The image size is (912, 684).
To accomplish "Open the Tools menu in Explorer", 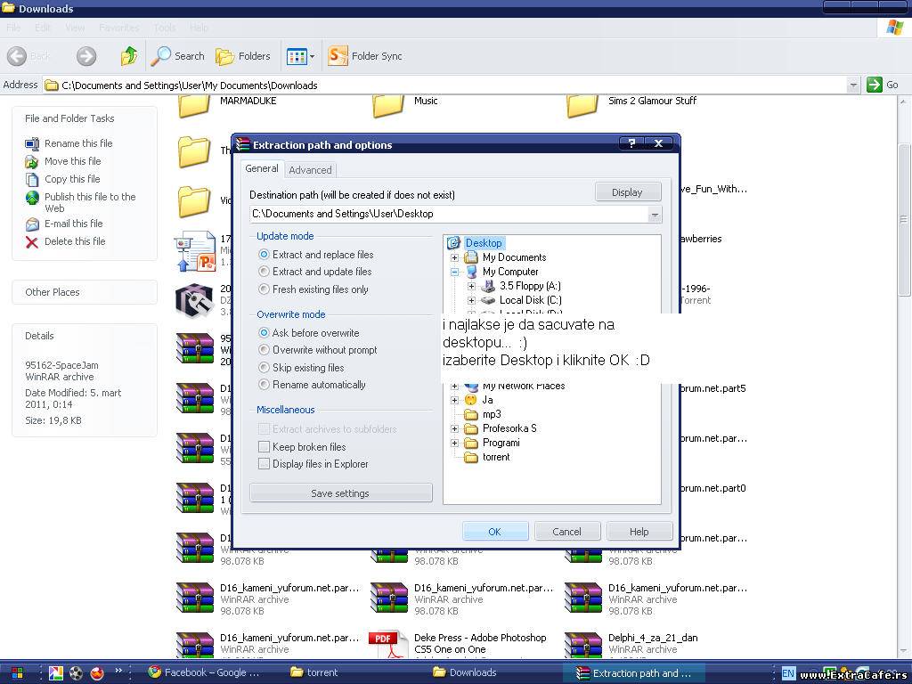I will [165, 28].
